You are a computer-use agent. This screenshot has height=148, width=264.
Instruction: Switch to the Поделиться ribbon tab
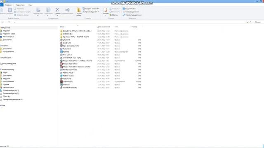pos(20,5)
